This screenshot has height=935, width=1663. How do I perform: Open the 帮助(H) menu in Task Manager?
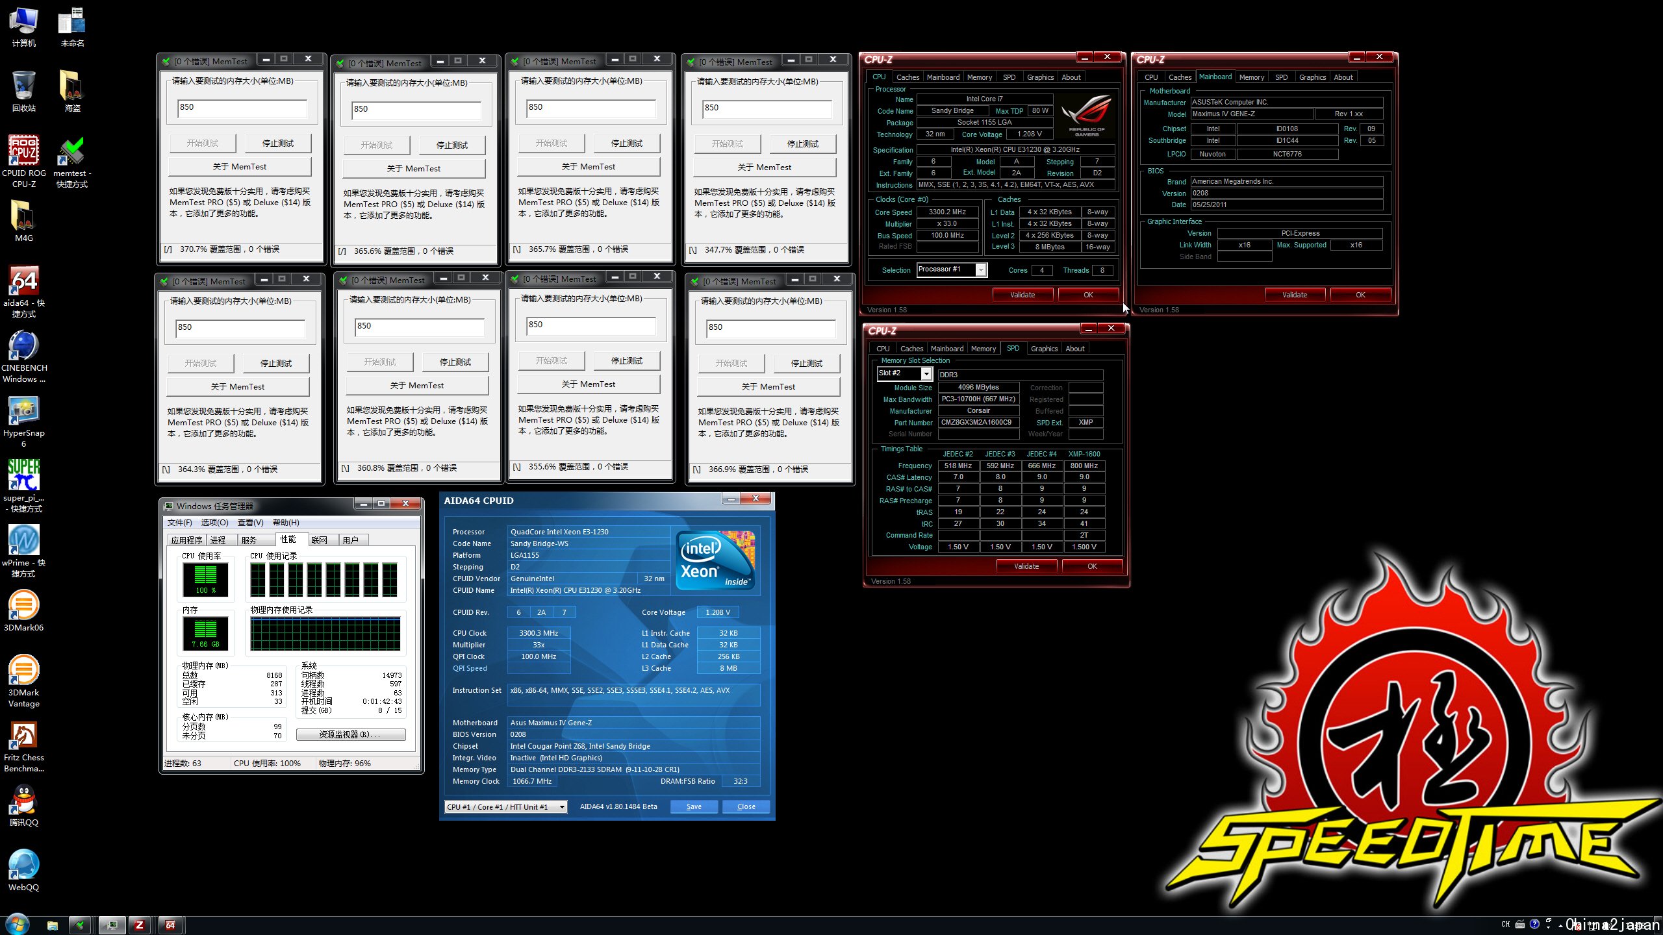tap(286, 523)
